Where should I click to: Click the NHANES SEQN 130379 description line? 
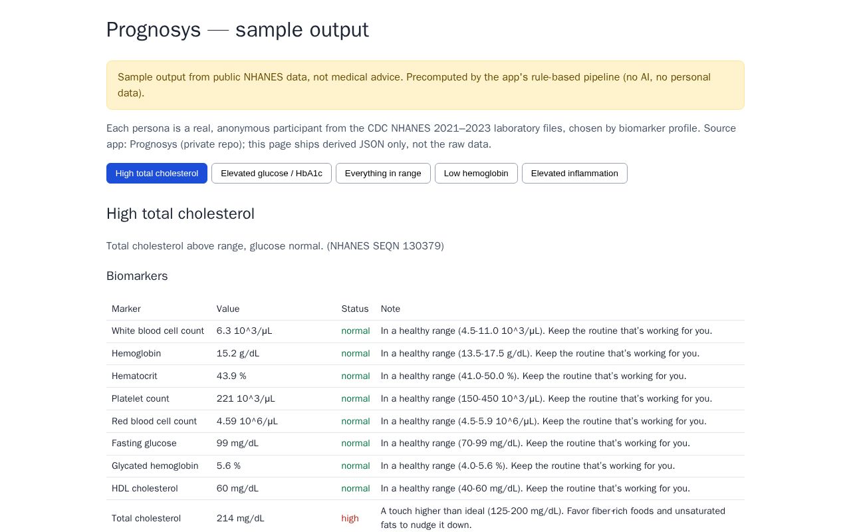pyautogui.click(x=275, y=246)
